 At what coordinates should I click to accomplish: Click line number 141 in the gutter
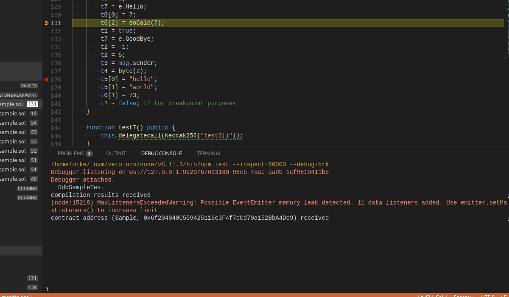point(56,104)
